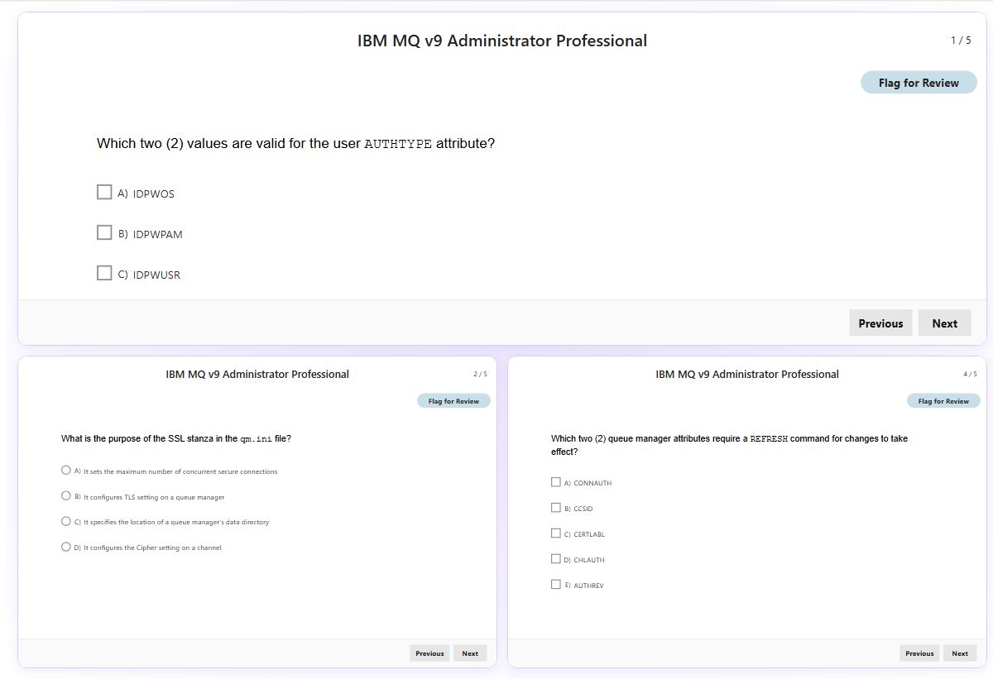The image size is (993, 679).
Task: Flag question 2 of 5 for review
Action: [x=453, y=401]
